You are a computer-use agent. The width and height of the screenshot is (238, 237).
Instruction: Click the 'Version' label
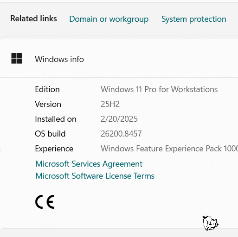[48, 104]
